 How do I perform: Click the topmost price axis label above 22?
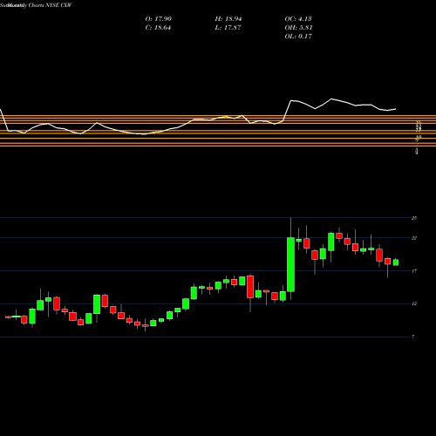coord(414,218)
